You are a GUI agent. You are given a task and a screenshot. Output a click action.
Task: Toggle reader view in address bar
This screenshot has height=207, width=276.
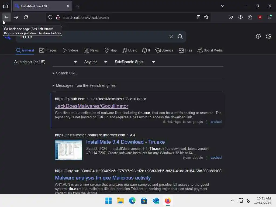198,17
